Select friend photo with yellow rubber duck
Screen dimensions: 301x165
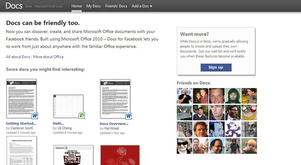pyautogui.click(x=249, y=96)
